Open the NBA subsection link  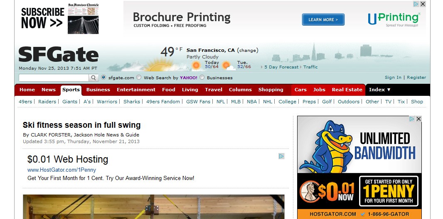tap(252, 102)
